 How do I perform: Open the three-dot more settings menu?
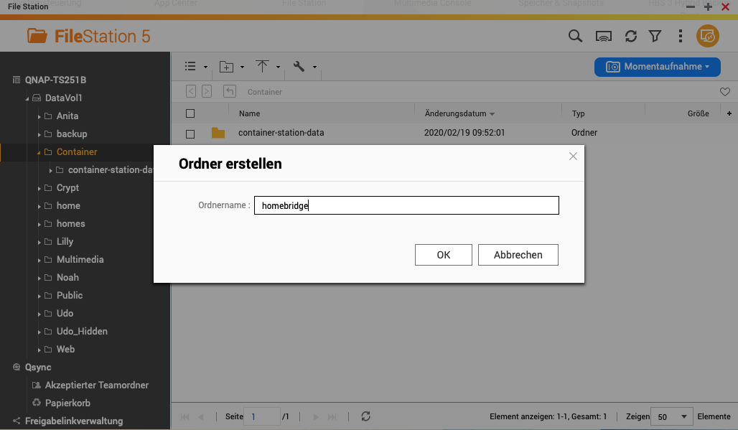pyautogui.click(x=681, y=36)
